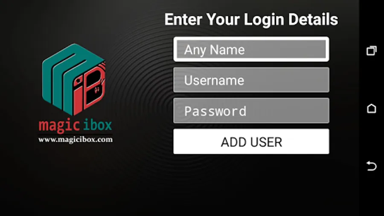Tap the Android back arrow icon
The width and height of the screenshot is (384, 216).
pos(371,166)
